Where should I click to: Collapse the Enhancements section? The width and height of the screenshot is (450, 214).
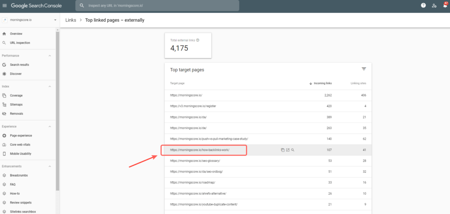(x=50, y=166)
